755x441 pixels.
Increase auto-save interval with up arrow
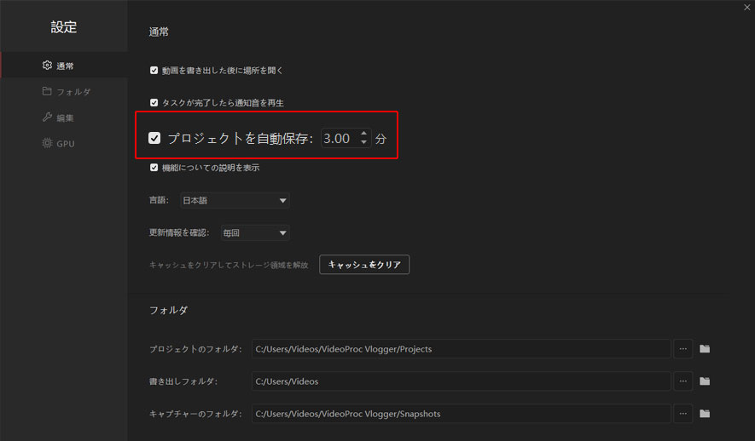(x=364, y=134)
